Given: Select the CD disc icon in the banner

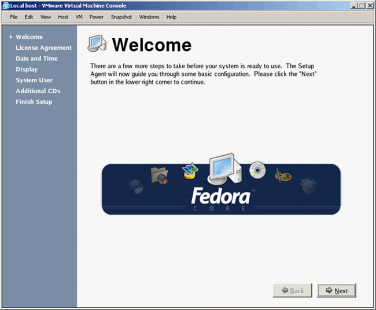Looking at the screenshot, I should (257, 169).
